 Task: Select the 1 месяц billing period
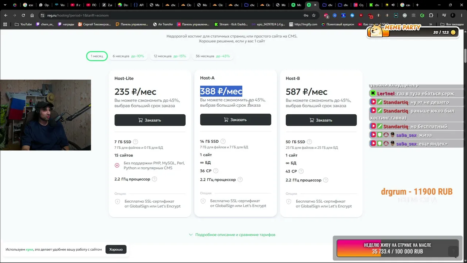(x=97, y=56)
